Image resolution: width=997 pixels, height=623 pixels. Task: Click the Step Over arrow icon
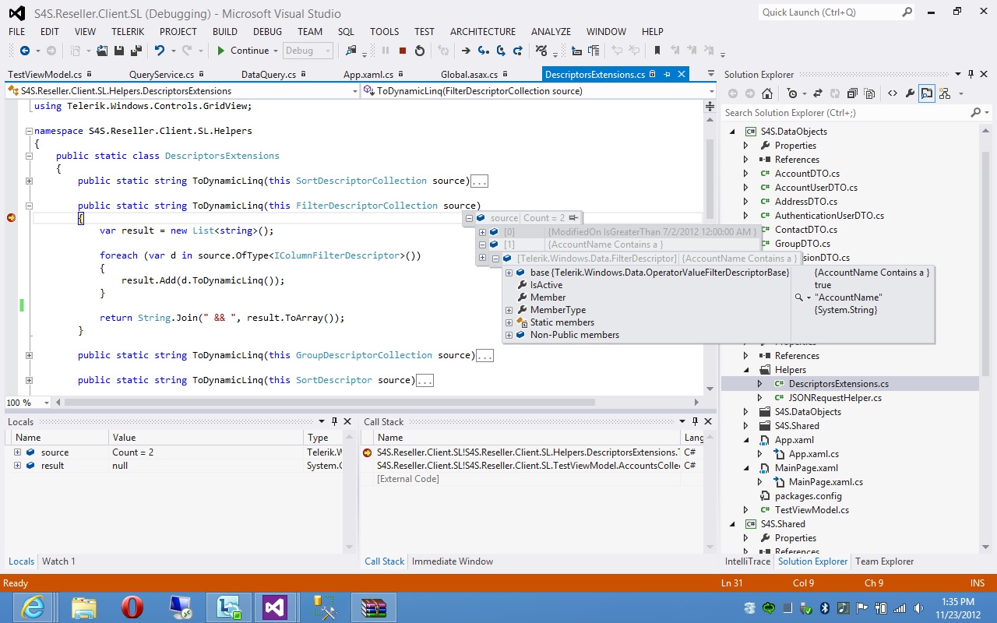tap(501, 51)
